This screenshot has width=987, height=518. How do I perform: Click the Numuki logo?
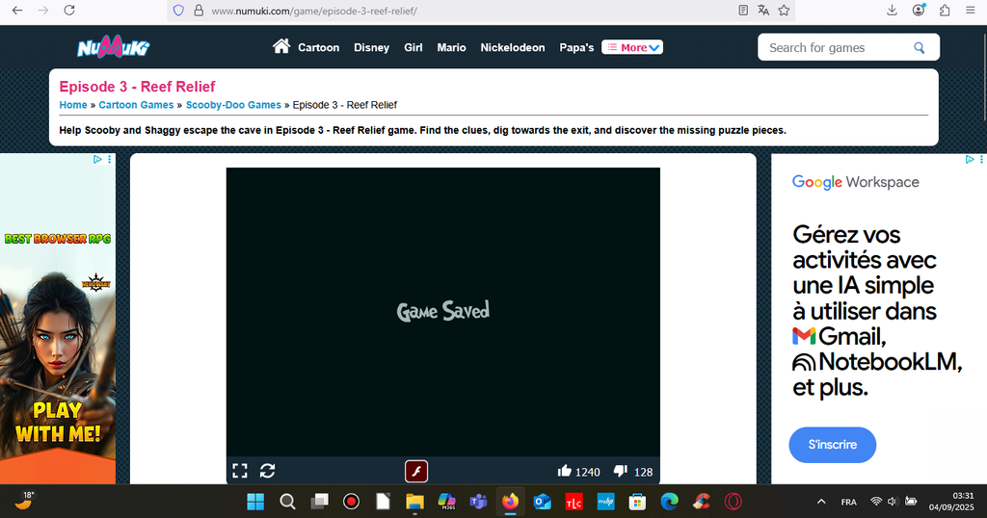pos(113,47)
